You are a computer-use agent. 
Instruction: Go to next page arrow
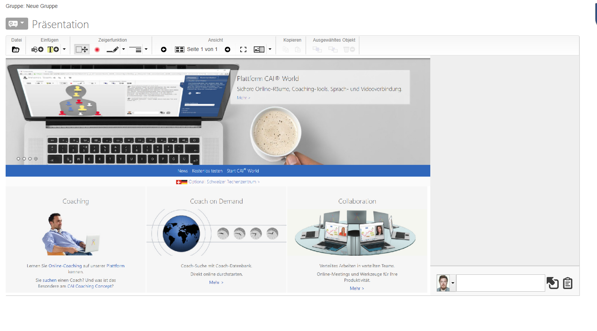click(228, 49)
